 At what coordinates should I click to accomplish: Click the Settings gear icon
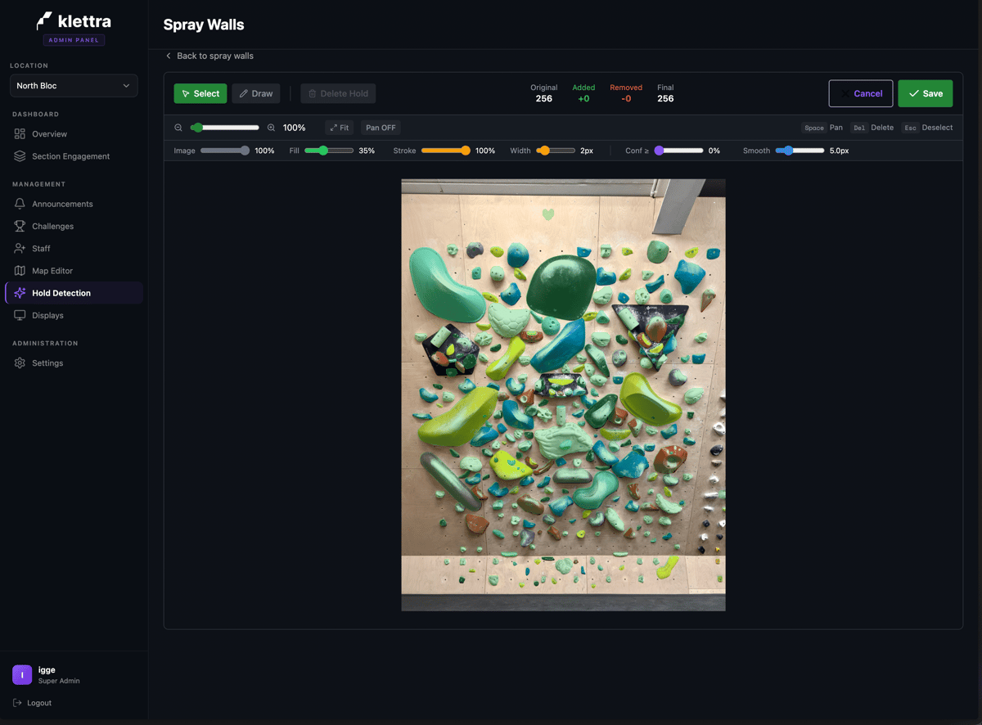click(20, 362)
